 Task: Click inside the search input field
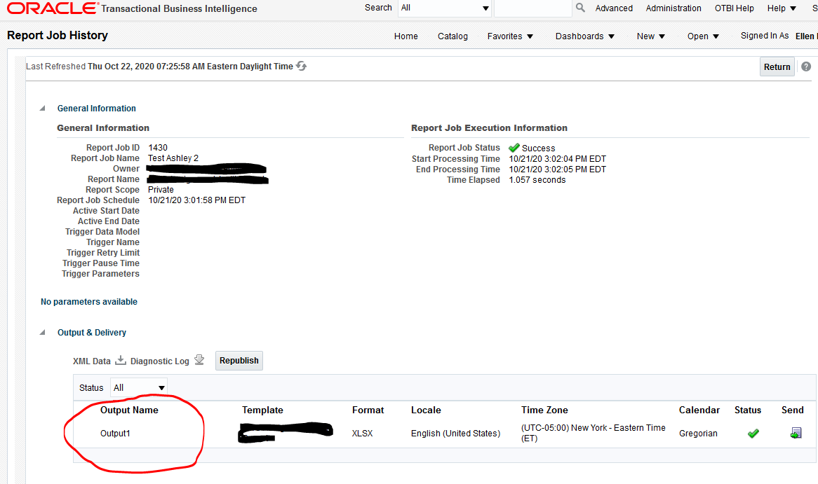click(x=531, y=9)
